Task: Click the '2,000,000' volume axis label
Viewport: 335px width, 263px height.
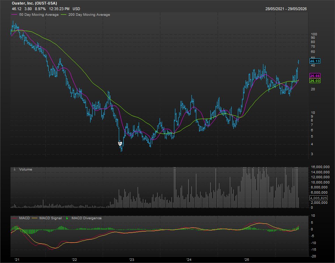Action: pyautogui.click(x=319, y=203)
